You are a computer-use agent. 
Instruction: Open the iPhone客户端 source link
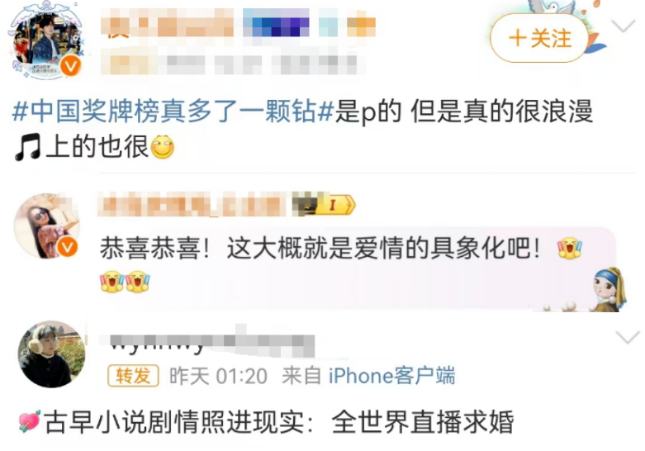(391, 376)
